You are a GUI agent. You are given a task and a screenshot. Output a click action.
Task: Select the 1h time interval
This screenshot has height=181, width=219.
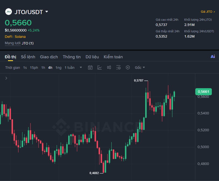point(43,68)
